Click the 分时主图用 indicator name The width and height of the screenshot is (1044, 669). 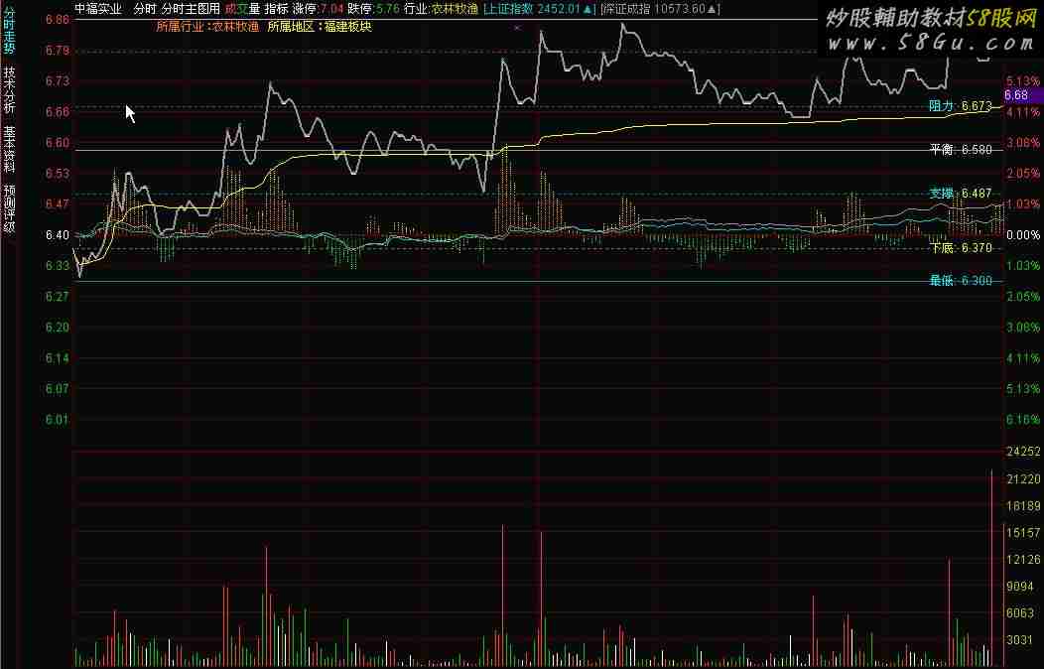click(191, 9)
